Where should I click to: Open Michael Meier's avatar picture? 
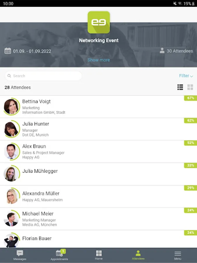click(11, 219)
